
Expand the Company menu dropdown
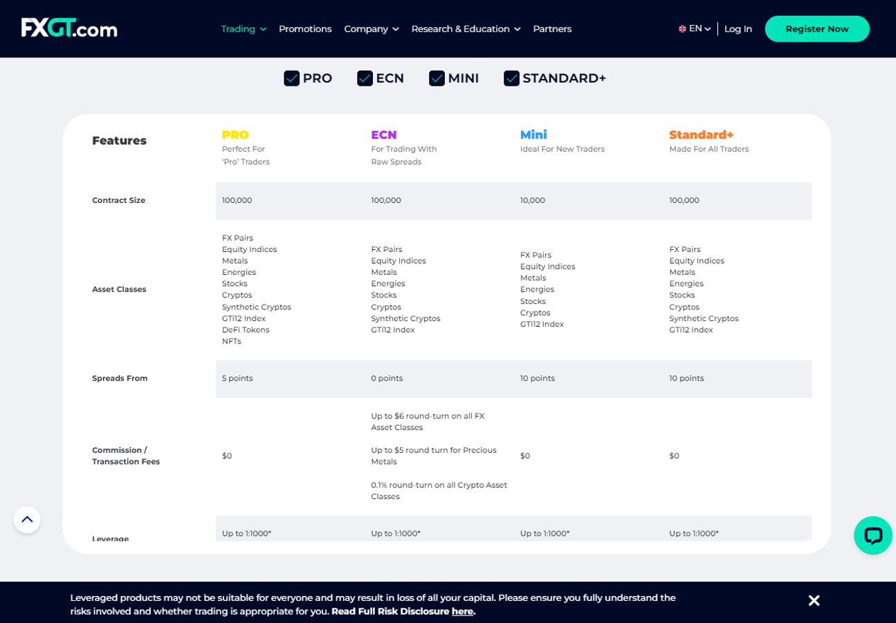372,29
